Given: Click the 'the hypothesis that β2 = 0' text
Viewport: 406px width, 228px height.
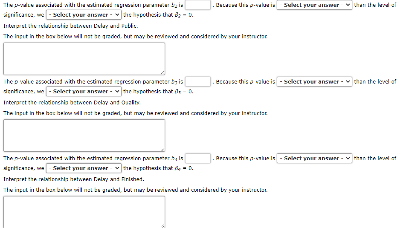Looking at the screenshot, I should coord(158,15).
